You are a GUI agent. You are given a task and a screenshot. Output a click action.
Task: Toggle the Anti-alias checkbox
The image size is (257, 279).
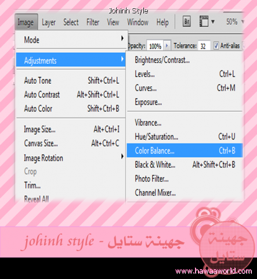(216, 46)
